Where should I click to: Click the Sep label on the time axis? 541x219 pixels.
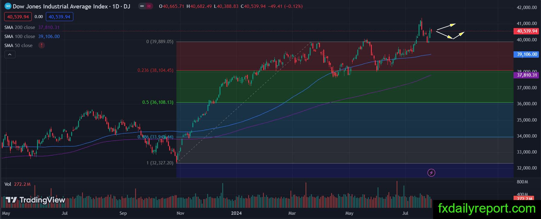(x=123, y=213)
